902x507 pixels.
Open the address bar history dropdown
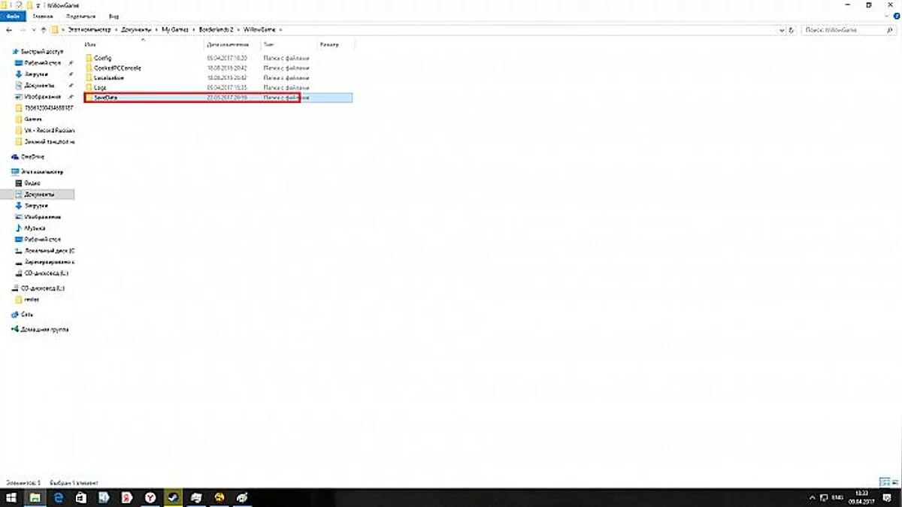pyautogui.click(x=782, y=29)
